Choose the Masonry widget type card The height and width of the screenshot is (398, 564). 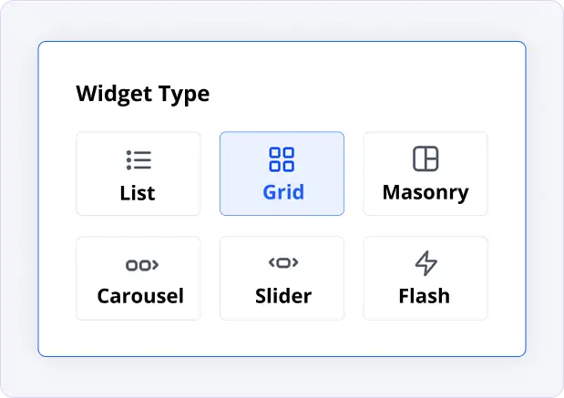(x=426, y=174)
